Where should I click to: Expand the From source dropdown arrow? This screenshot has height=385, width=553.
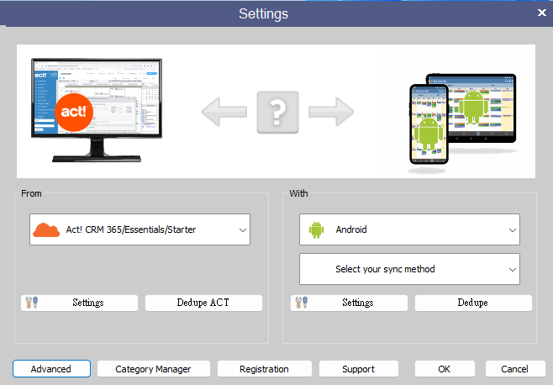(243, 230)
